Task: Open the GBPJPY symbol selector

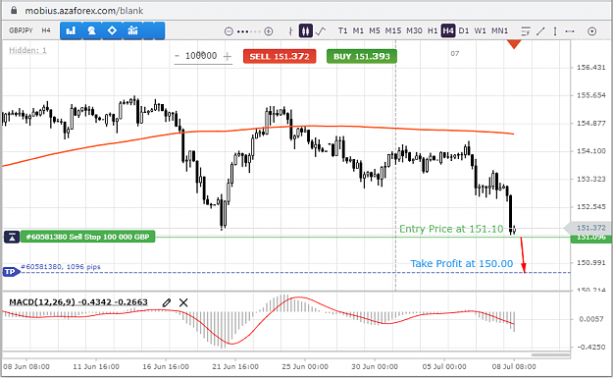Action: coord(22,30)
